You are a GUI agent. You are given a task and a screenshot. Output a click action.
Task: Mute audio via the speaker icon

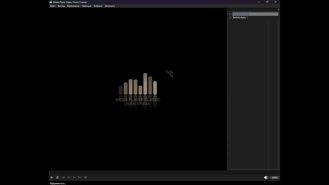tap(266, 178)
